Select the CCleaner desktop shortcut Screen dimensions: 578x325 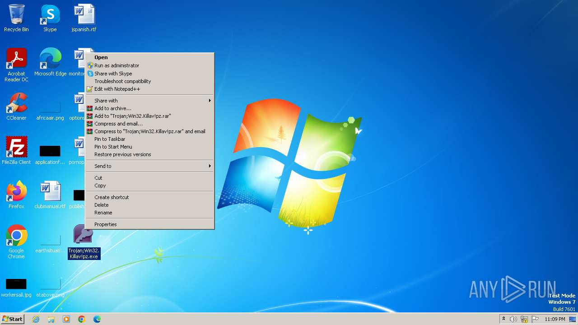(16, 107)
